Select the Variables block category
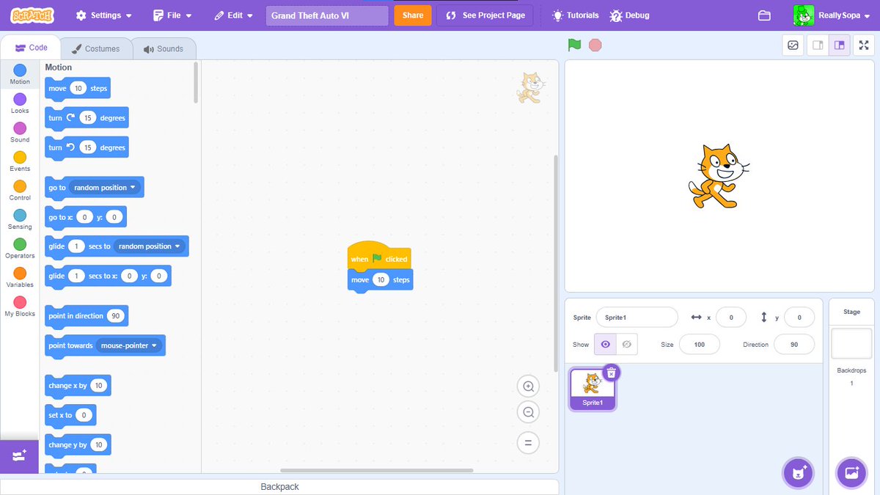Image resolution: width=880 pixels, height=495 pixels. [20, 277]
